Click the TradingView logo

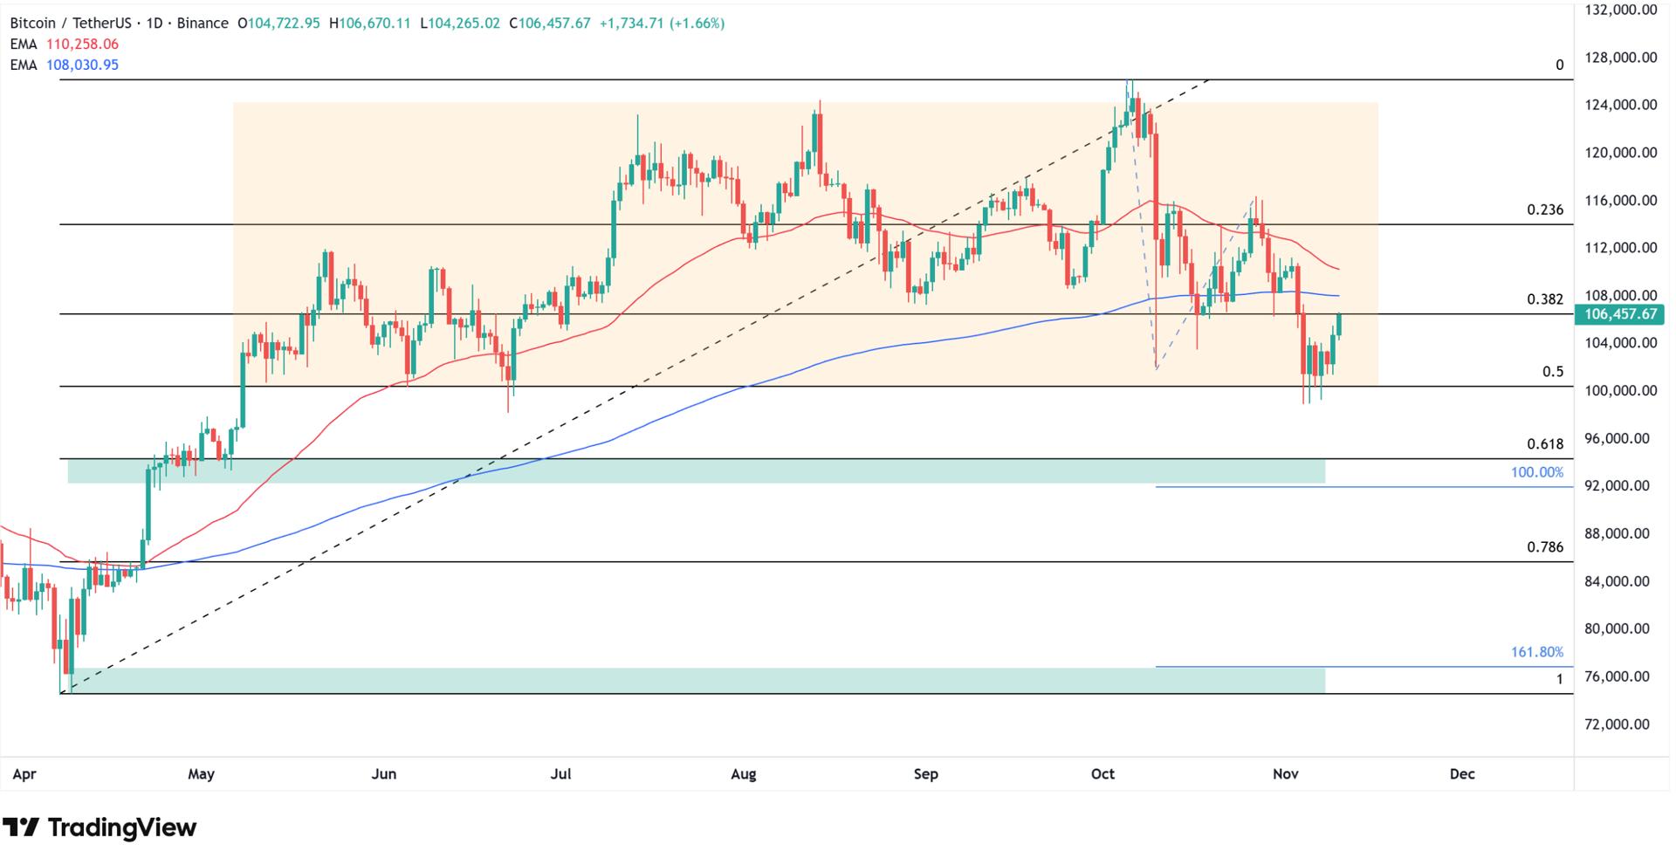100,827
